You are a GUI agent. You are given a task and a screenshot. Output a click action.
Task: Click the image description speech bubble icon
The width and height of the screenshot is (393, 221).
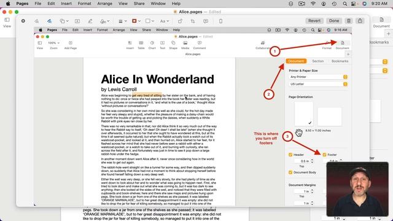pos(206,21)
